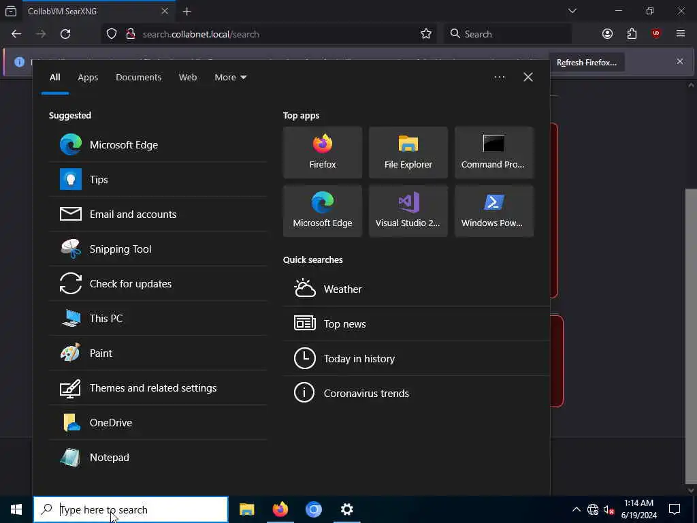Open the Action Center notifications

pos(675,509)
